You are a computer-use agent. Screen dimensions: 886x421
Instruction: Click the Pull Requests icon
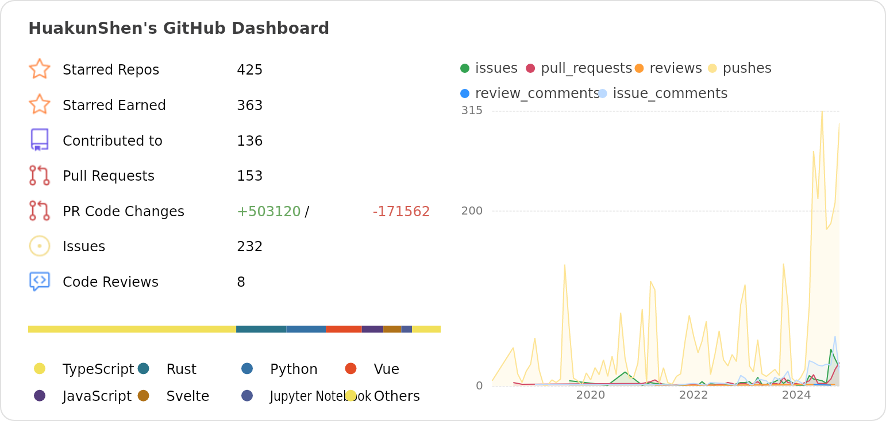pyautogui.click(x=40, y=176)
